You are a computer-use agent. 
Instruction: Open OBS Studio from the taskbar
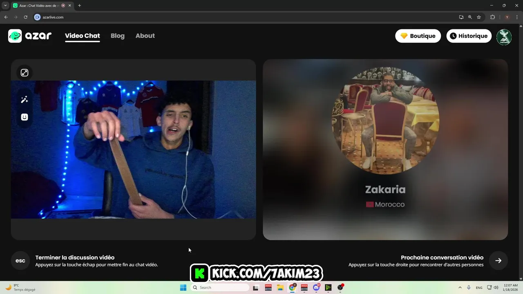point(340,287)
